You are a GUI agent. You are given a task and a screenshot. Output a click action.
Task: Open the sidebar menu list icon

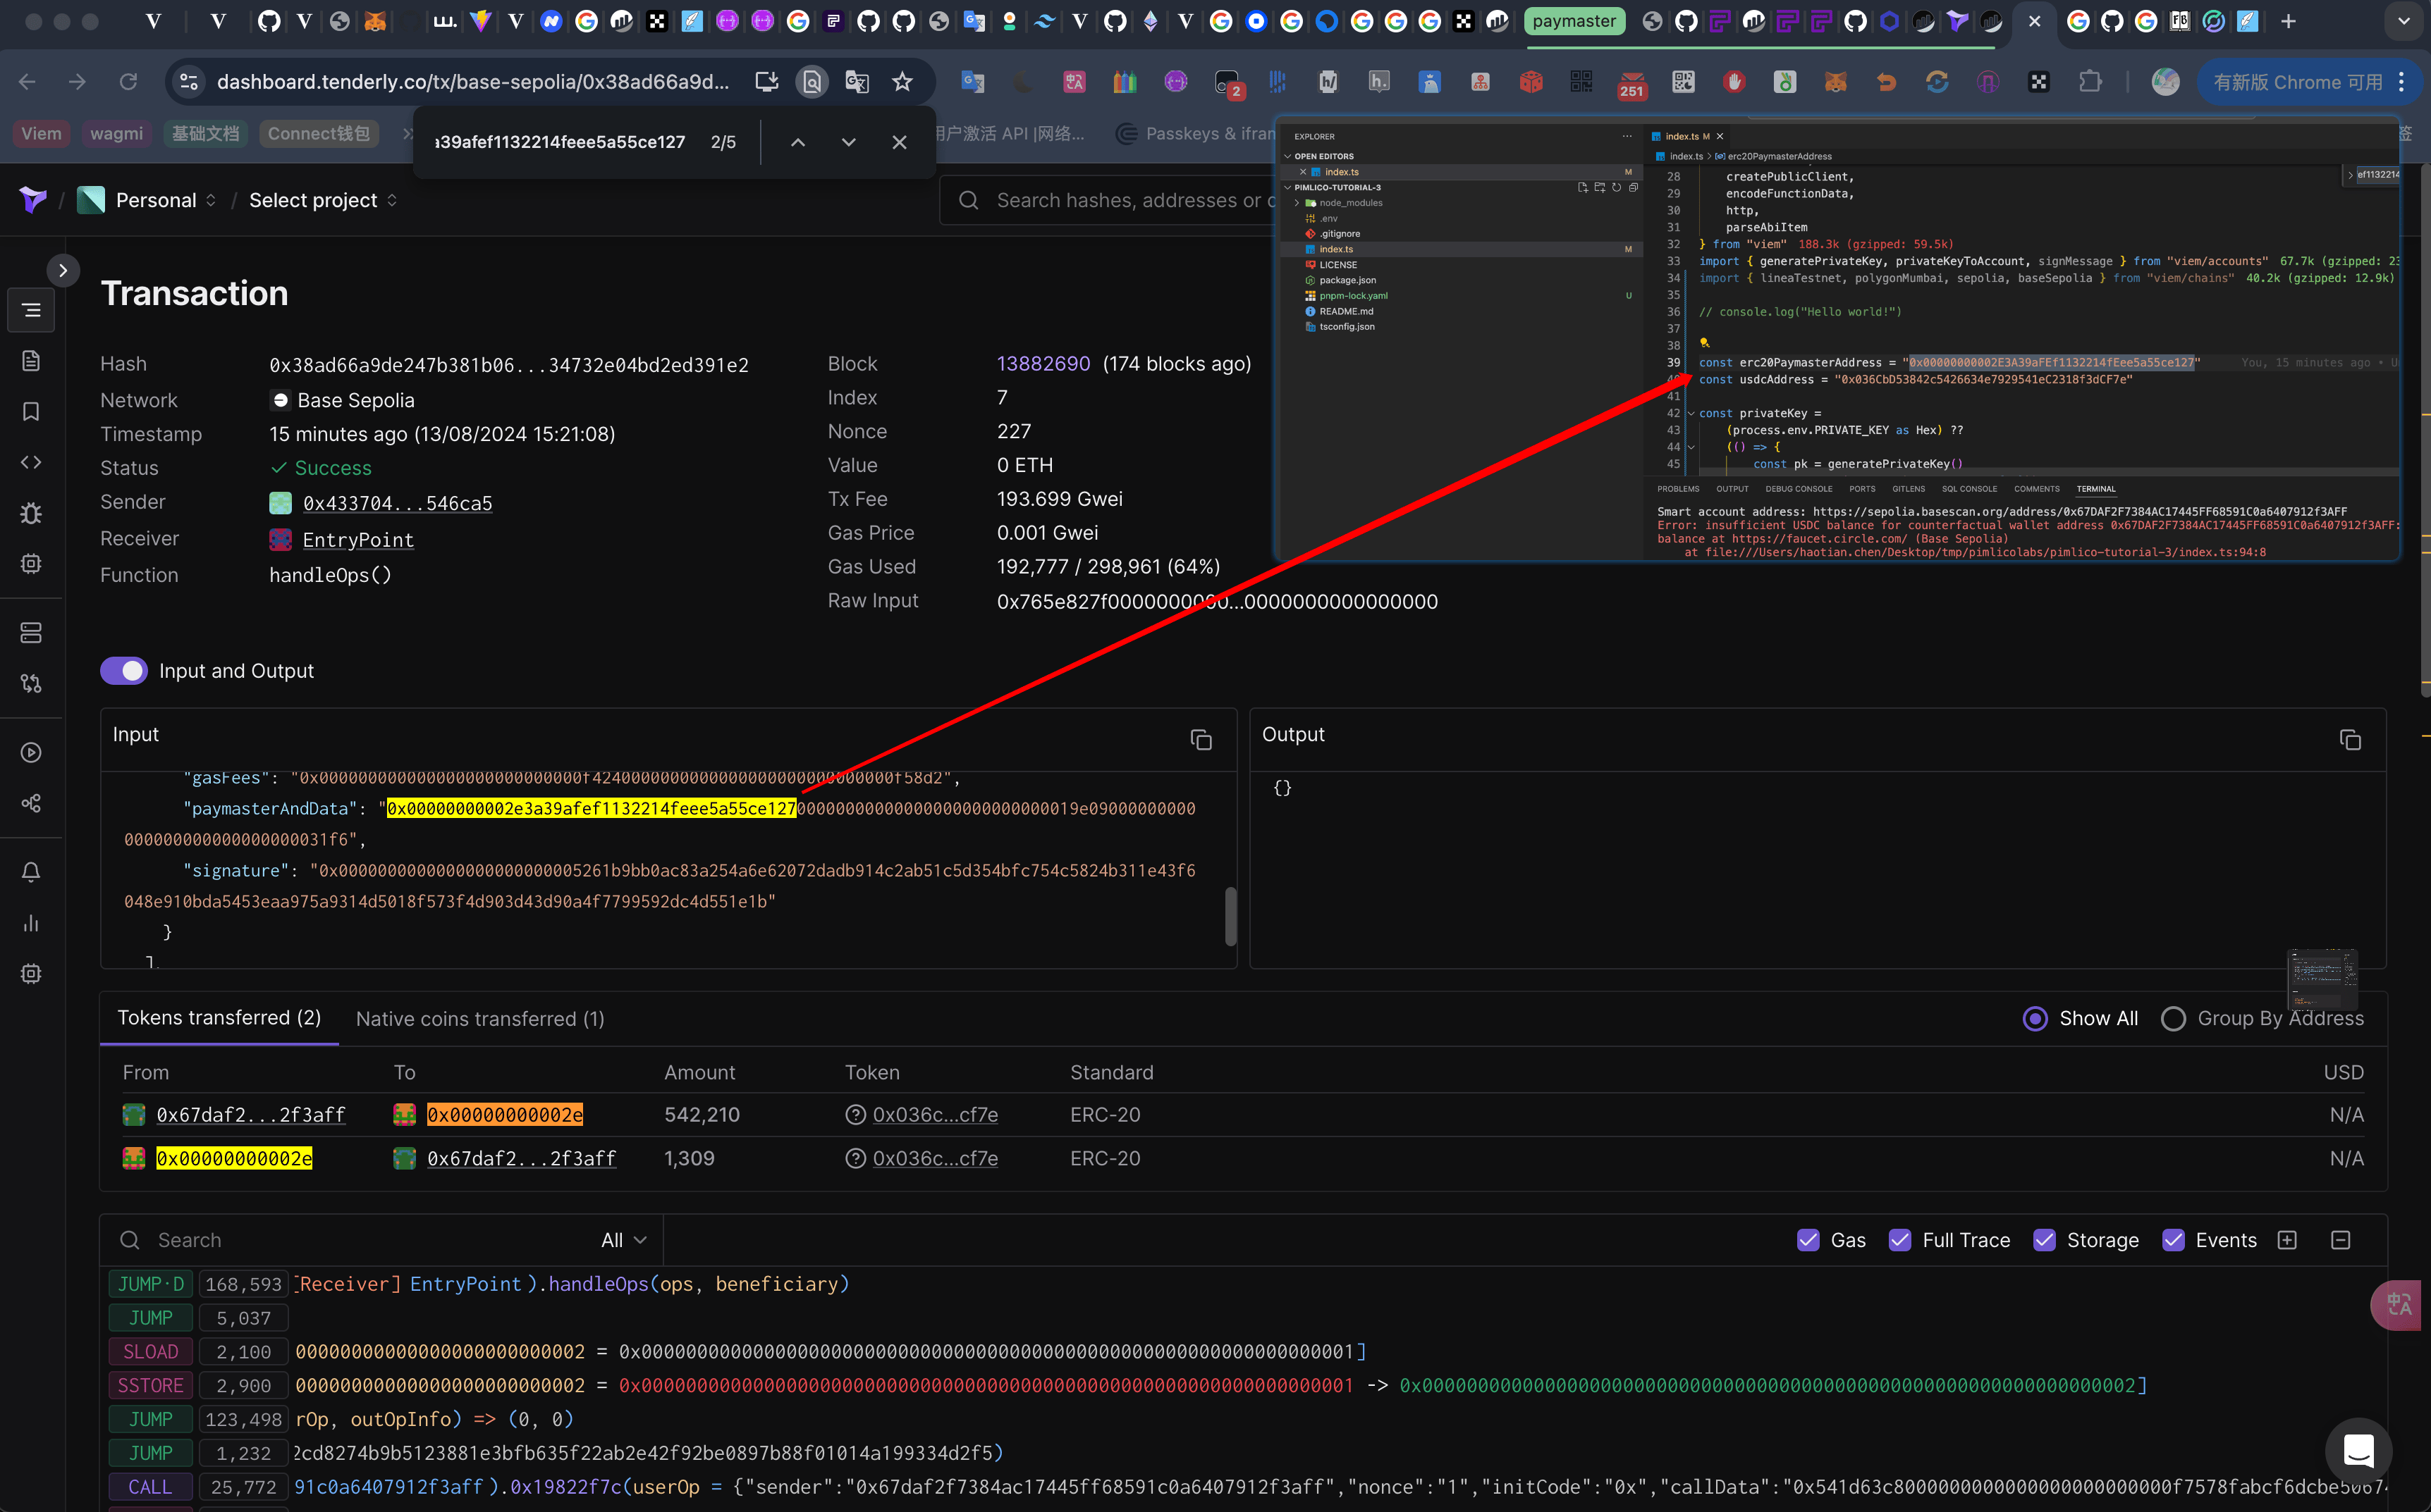31,310
